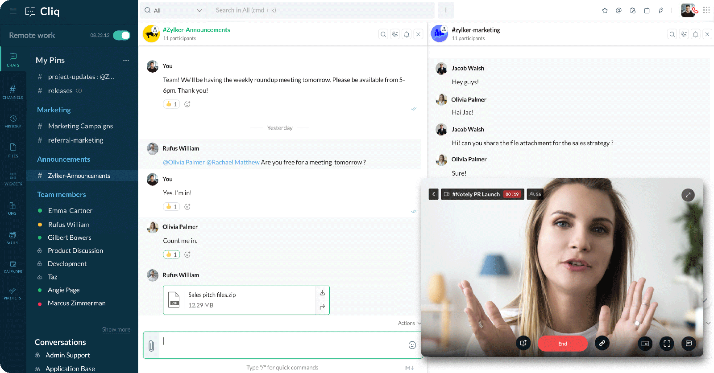Open the emoji picker in message box
714x373 pixels.
[x=412, y=345]
